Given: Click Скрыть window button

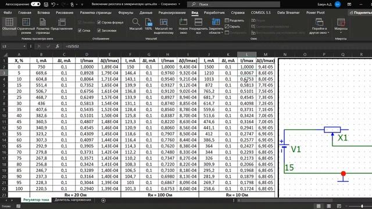Looking at the screenshot, I should [x=233, y=26].
